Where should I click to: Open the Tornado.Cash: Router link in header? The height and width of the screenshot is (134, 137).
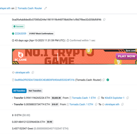30,8
